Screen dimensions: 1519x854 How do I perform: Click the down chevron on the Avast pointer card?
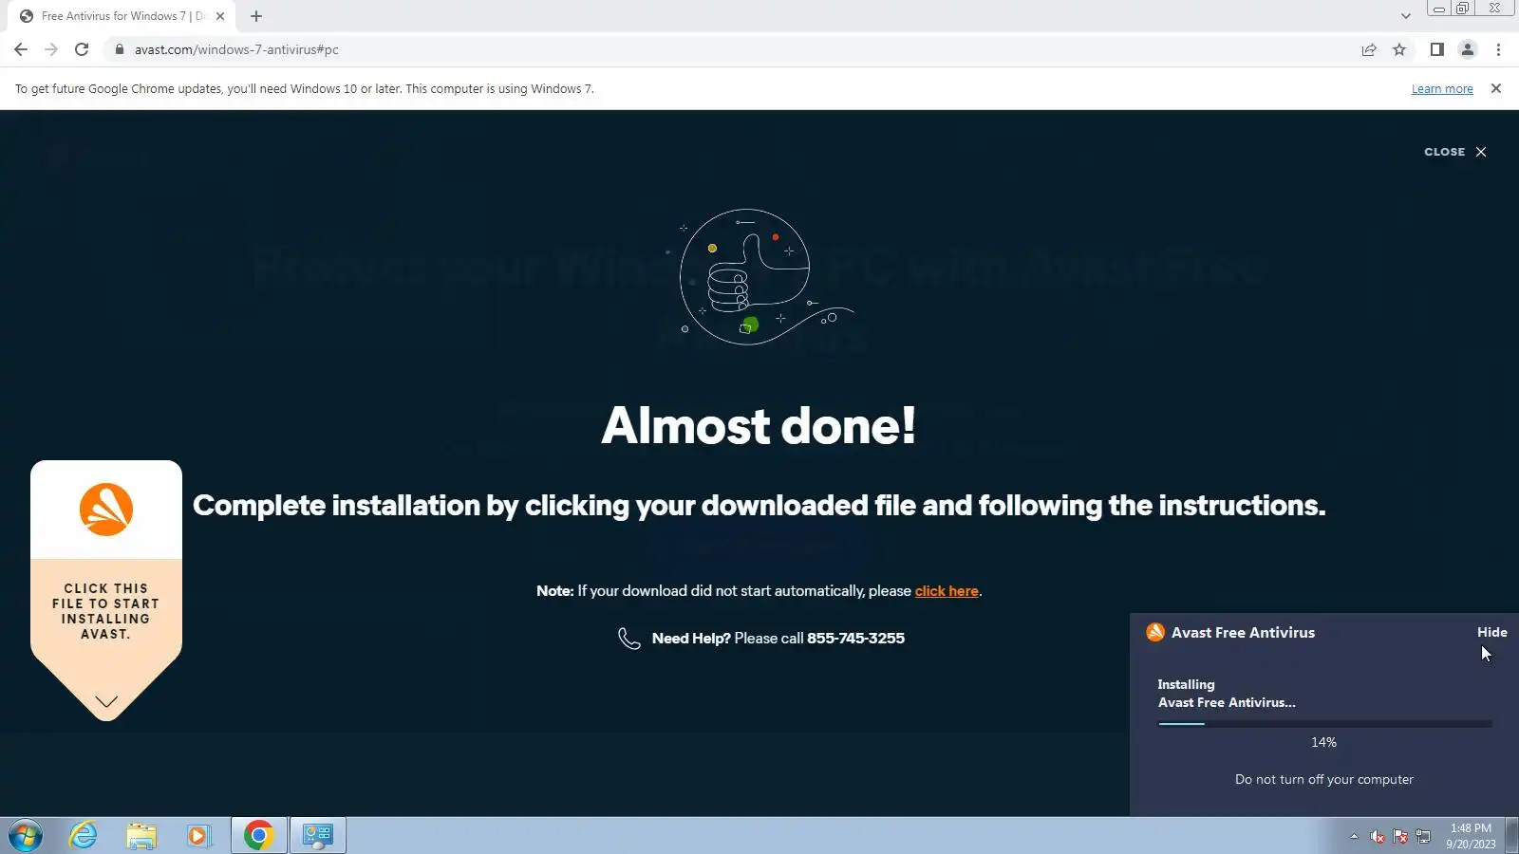pyautogui.click(x=106, y=702)
